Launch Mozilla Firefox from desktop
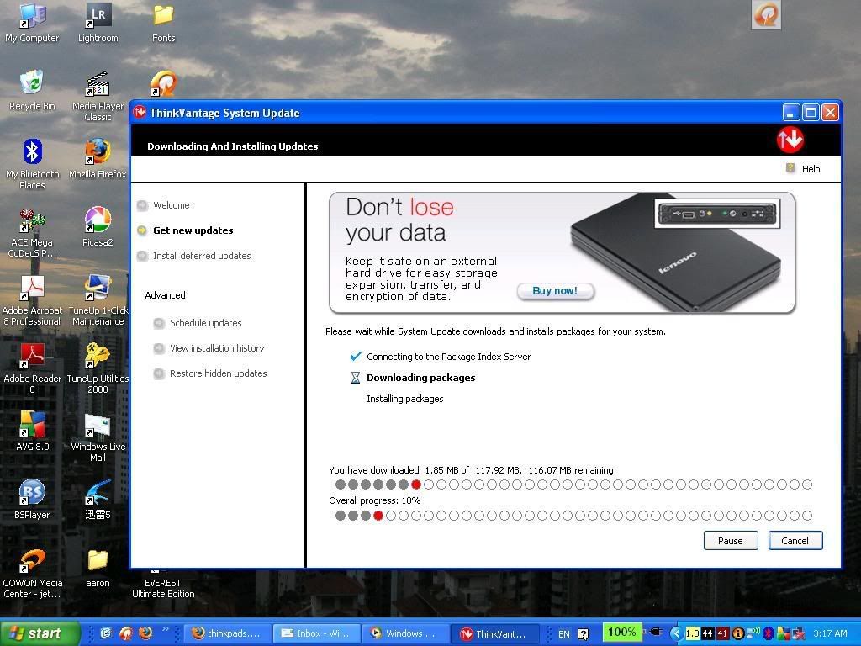The height and width of the screenshot is (646, 861). (x=98, y=159)
